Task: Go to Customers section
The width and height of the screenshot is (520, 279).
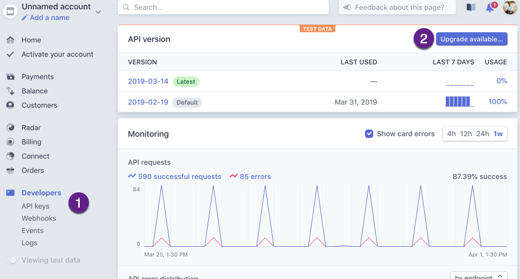Action: click(x=39, y=105)
